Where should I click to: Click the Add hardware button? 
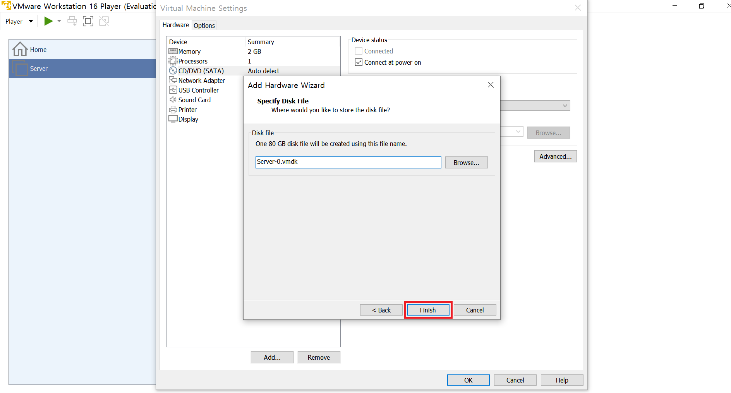(x=272, y=357)
